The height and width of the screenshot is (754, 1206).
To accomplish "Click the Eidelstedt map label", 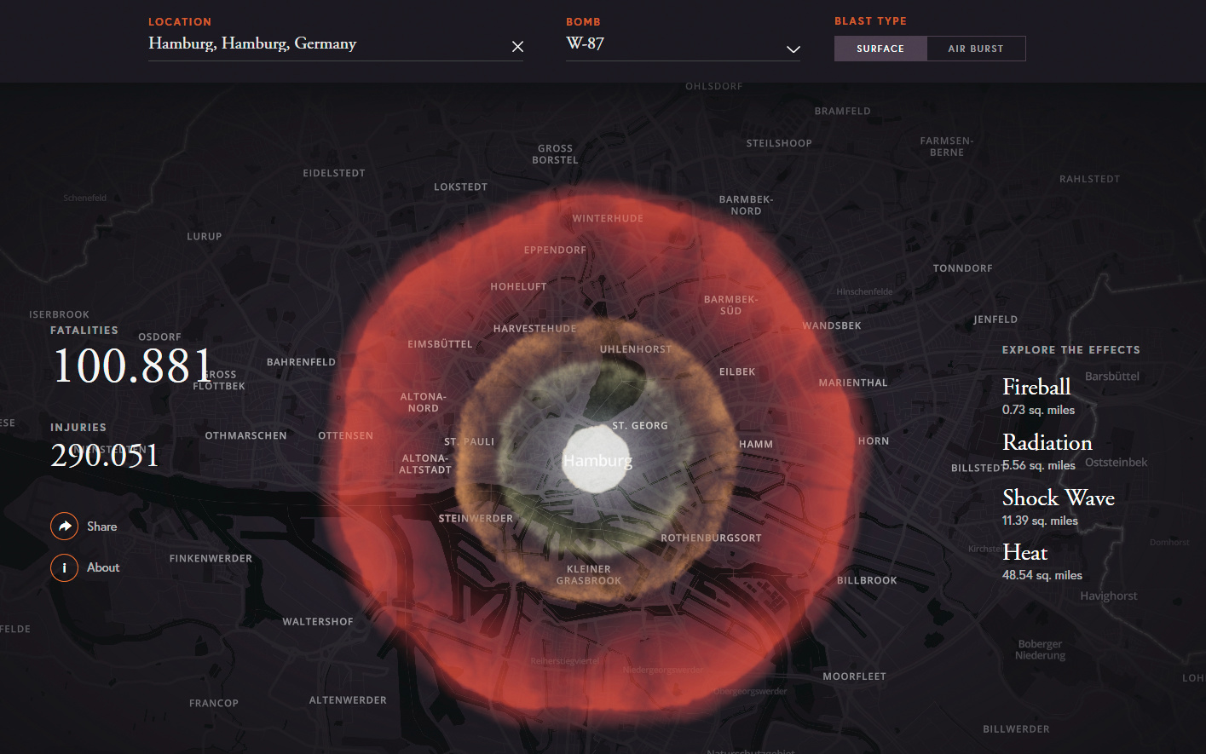I will [x=334, y=174].
